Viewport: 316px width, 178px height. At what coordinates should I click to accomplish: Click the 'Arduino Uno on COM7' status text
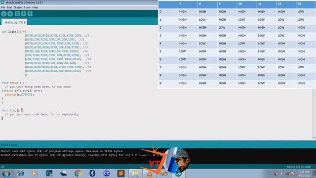299,167
